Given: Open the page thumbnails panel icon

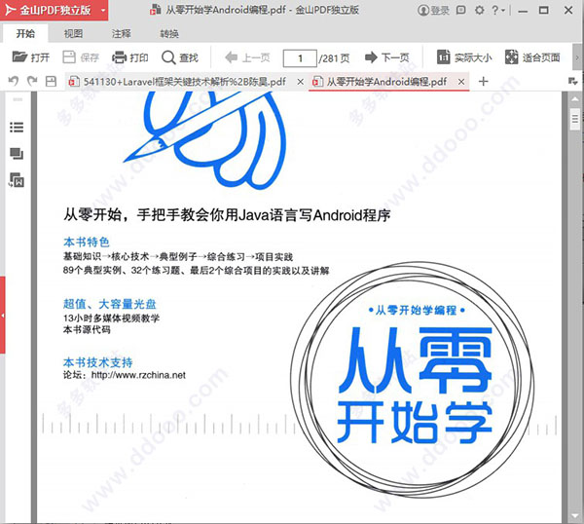Looking at the screenshot, I should 17,154.
